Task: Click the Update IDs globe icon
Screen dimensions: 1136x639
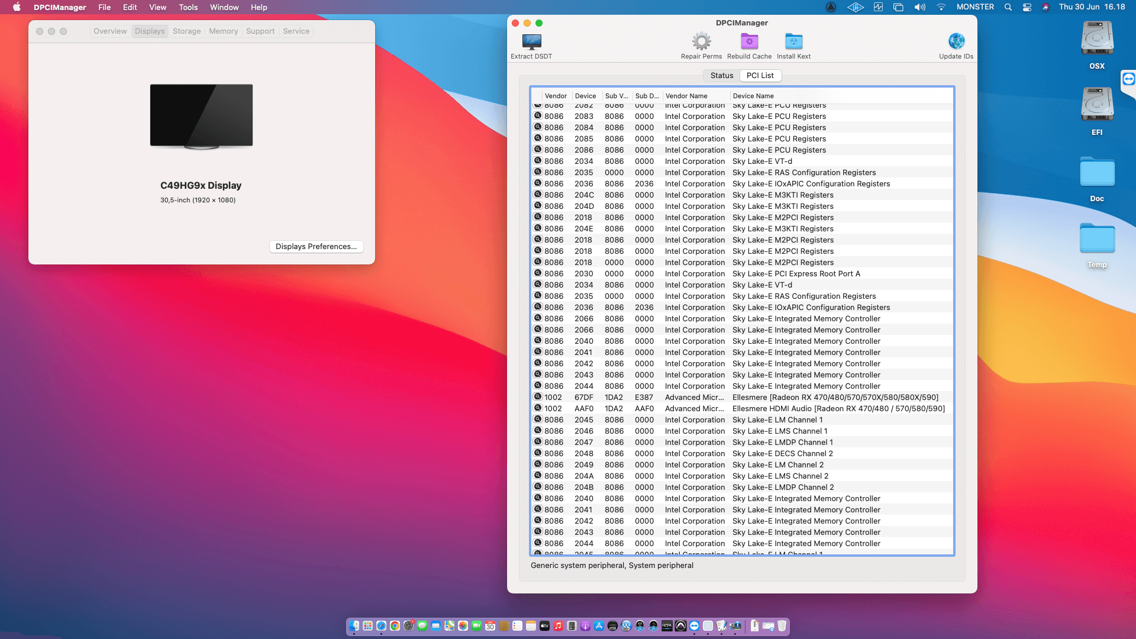Action: pyautogui.click(x=956, y=42)
